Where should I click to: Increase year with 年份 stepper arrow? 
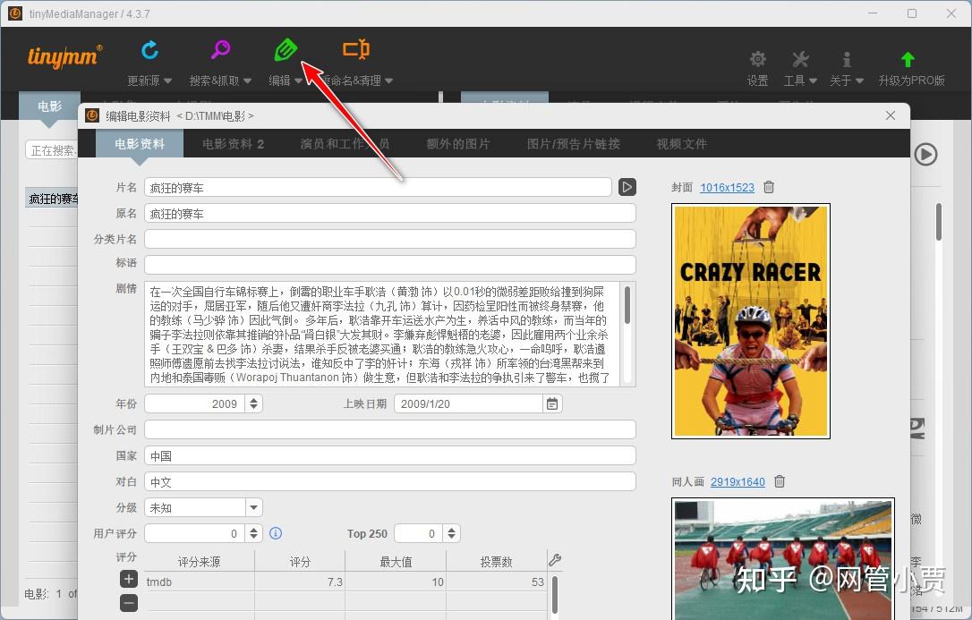click(x=254, y=399)
